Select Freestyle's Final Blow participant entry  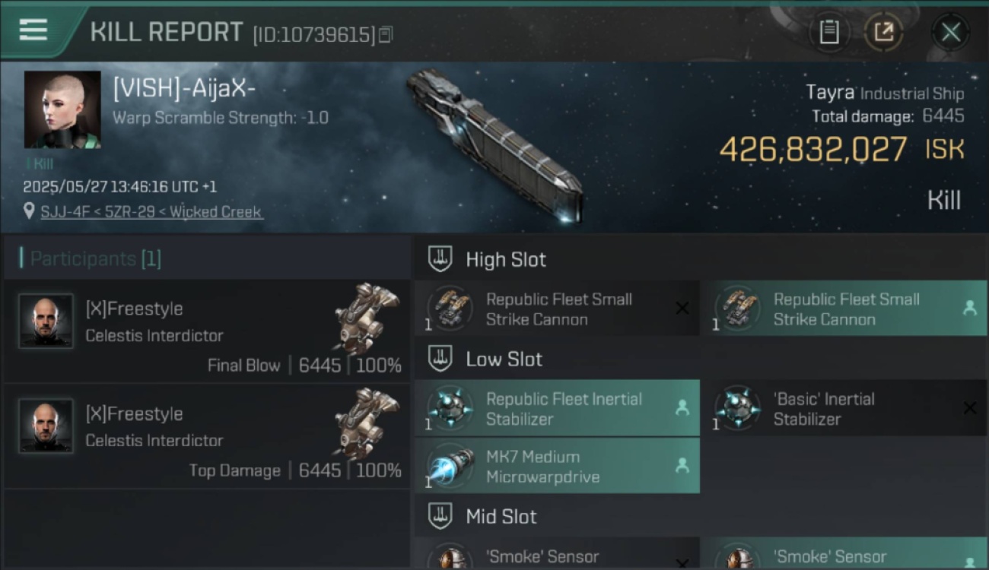(207, 331)
